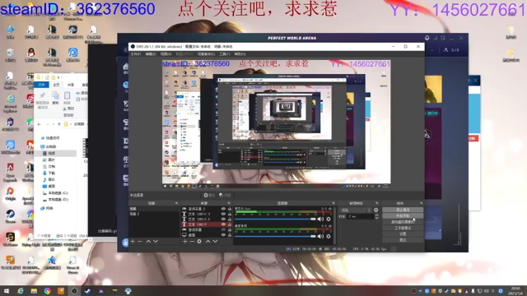Open the Perfect World Arena notification bell
Image resolution: width=527 pixels, height=296 pixels.
pos(427,38)
